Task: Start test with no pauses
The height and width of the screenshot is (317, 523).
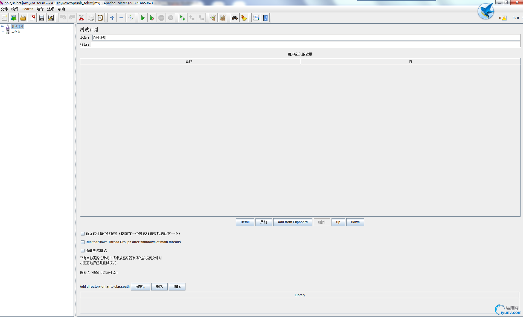Action: tap(152, 18)
